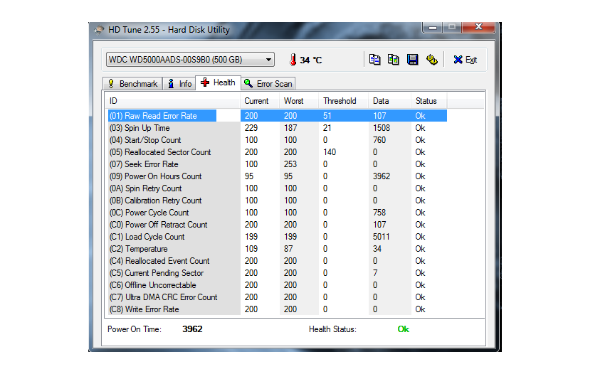This screenshot has height=384, width=615.
Task: Select the Health tab
Action: click(x=218, y=82)
